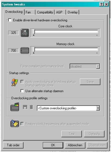Click the Core clock slider thumb
This screenshot has height=152, width=111.
(x=34, y=33)
